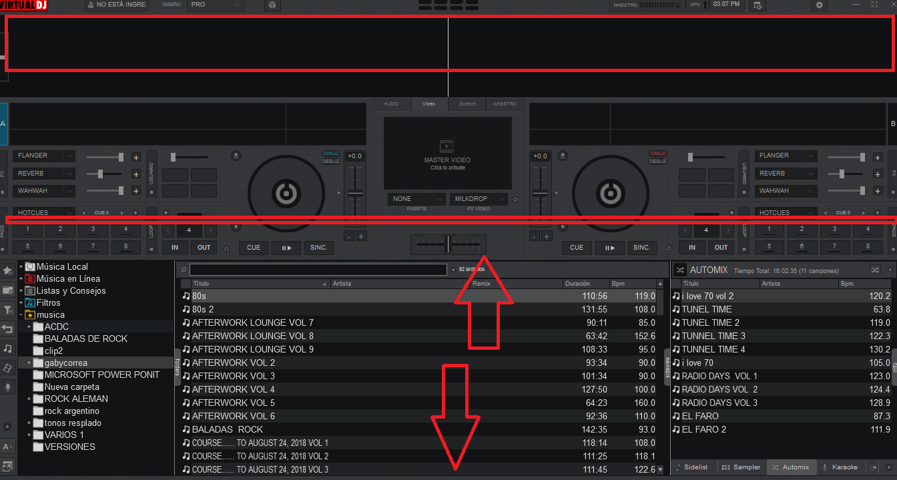This screenshot has height=480, width=897.
Task: Collapse the musica folder in the tree
Action: [21, 315]
